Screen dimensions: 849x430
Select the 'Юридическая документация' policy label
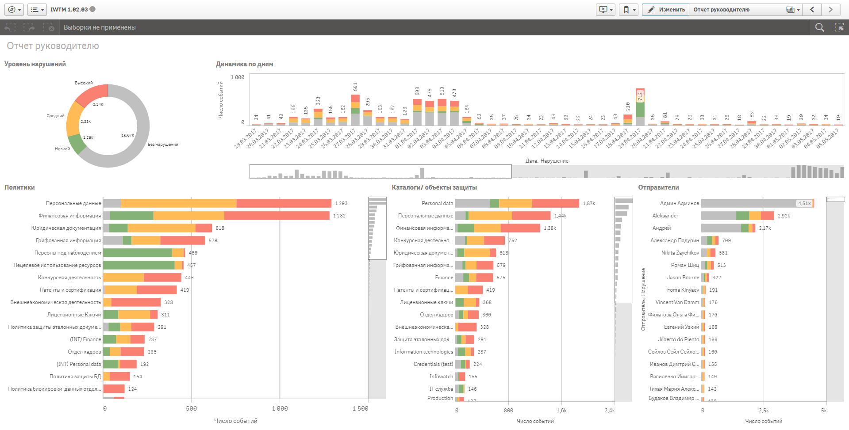pos(66,228)
